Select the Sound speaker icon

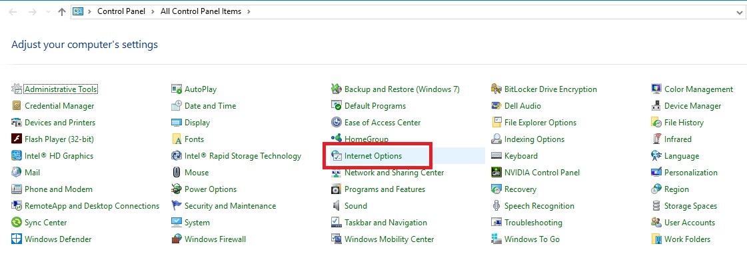[337, 206]
